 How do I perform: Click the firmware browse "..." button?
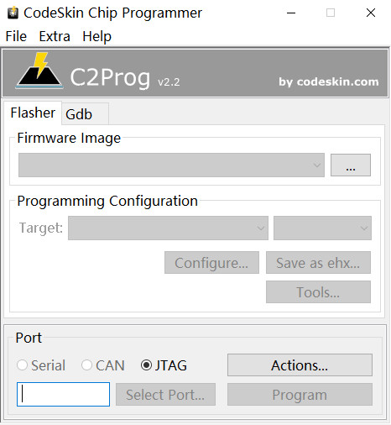(x=351, y=165)
